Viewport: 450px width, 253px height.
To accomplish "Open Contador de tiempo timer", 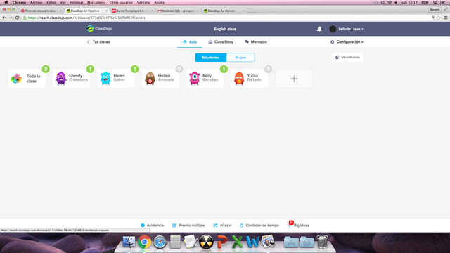I will point(259,226).
